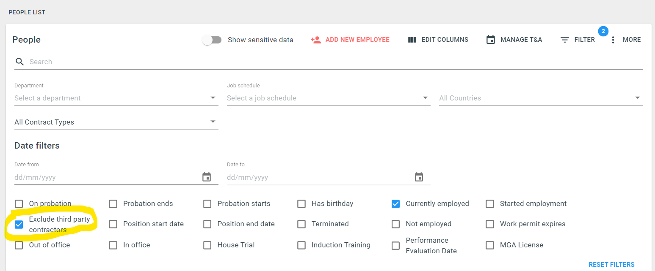
Task: Tick the Work permit expires checkbox
Action: 490,224
